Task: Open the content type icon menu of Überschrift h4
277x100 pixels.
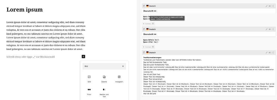Action: [144, 29]
